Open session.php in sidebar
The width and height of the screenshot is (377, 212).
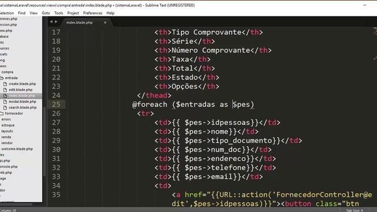click(8, 25)
